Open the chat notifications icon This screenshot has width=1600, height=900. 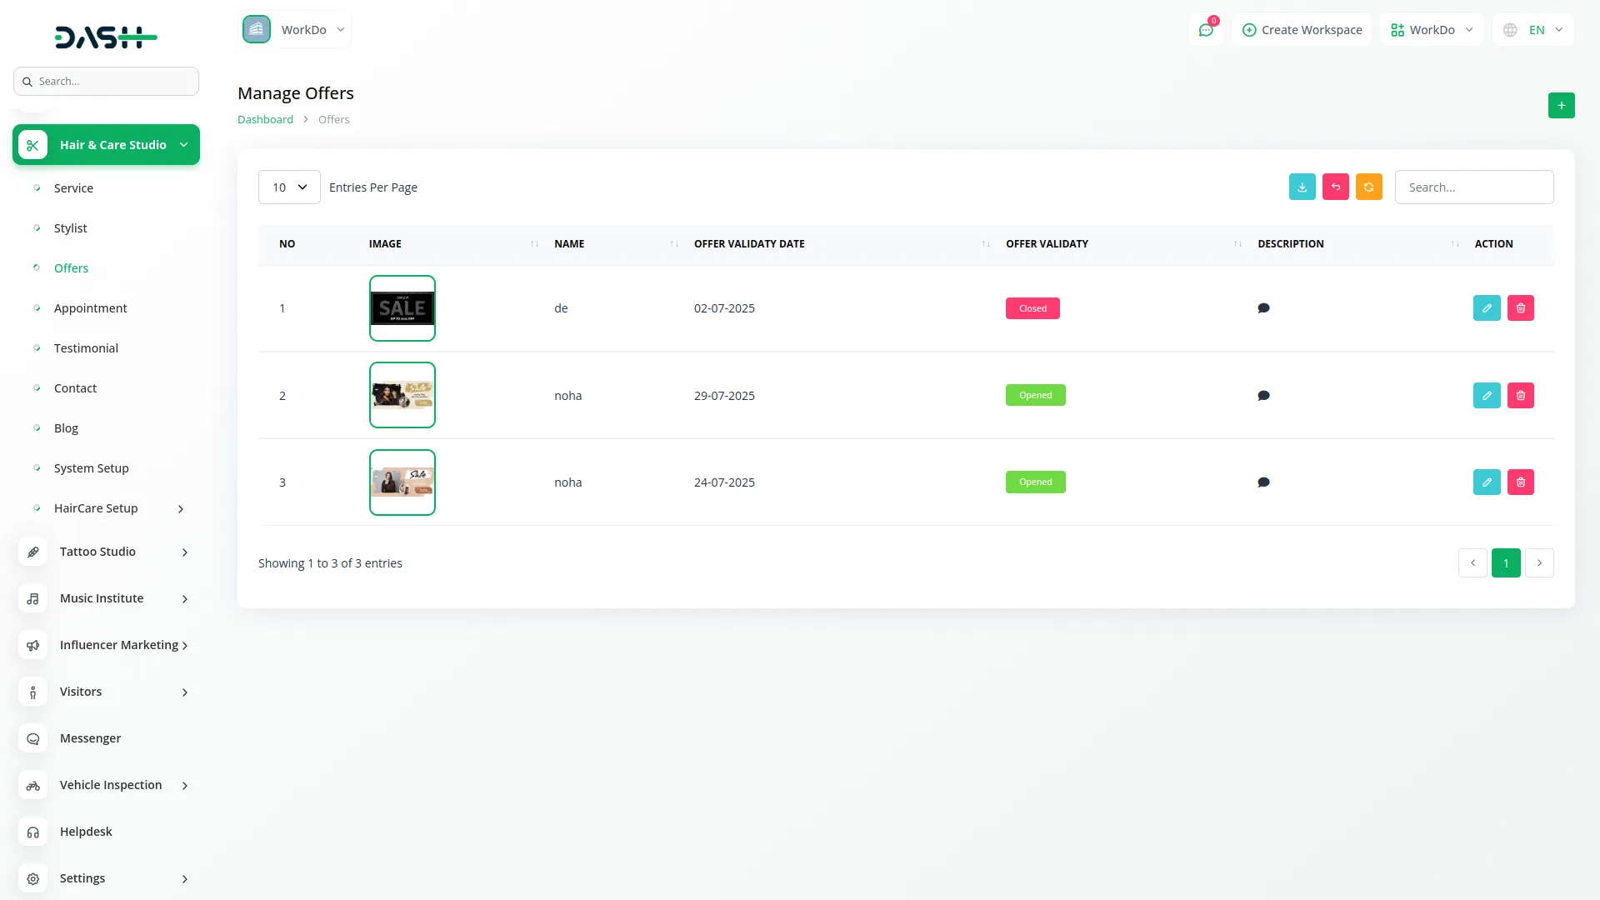coord(1205,30)
